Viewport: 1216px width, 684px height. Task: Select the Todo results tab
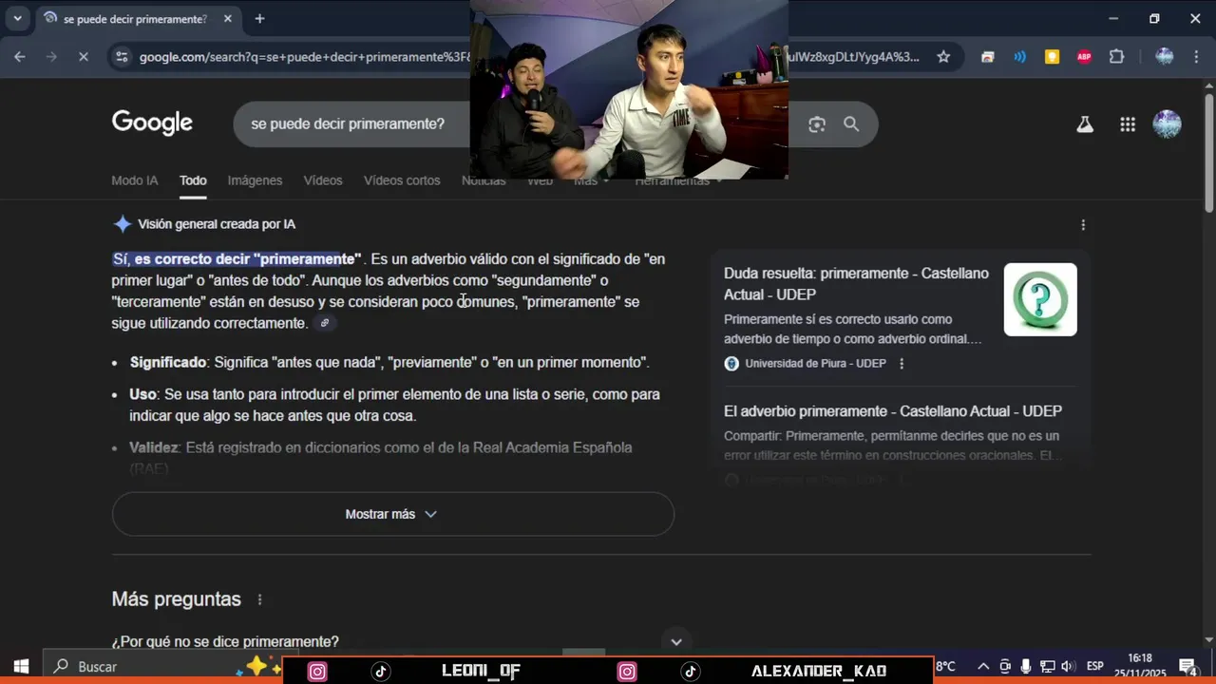193,180
